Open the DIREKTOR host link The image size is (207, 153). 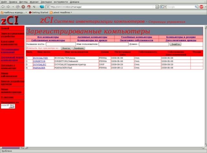39,61
